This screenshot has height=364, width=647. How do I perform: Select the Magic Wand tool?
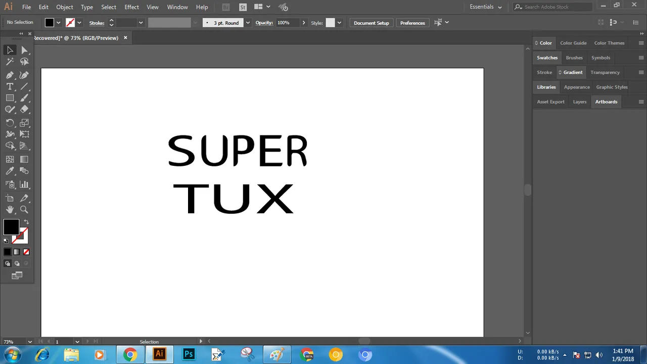click(x=10, y=62)
